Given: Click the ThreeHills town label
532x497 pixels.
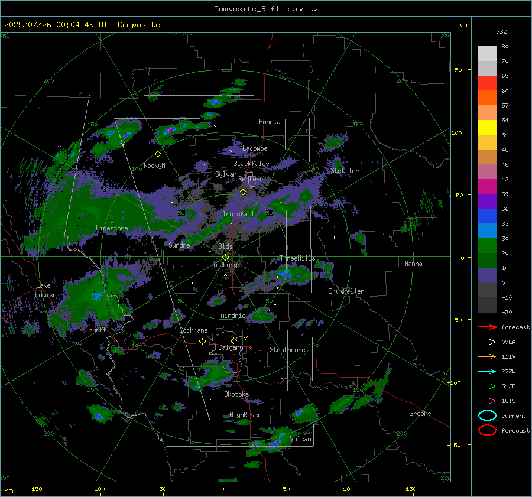Looking at the screenshot, I should coord(297,258).
